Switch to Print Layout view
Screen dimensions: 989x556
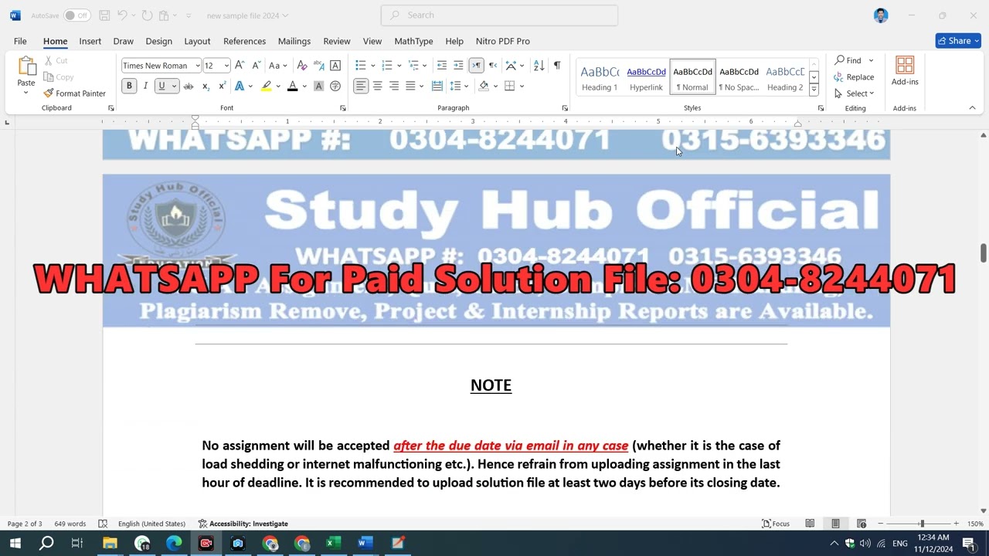pos(835,524)
